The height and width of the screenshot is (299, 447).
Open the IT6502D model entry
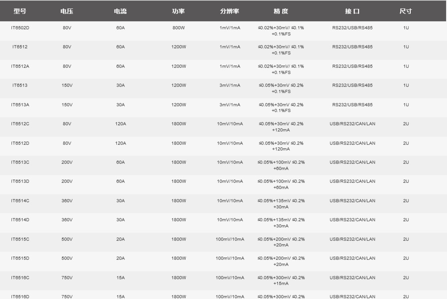click(20, 28)
